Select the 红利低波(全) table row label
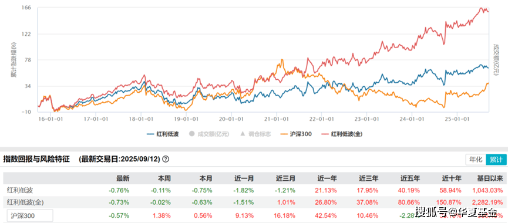 (25, 202)
